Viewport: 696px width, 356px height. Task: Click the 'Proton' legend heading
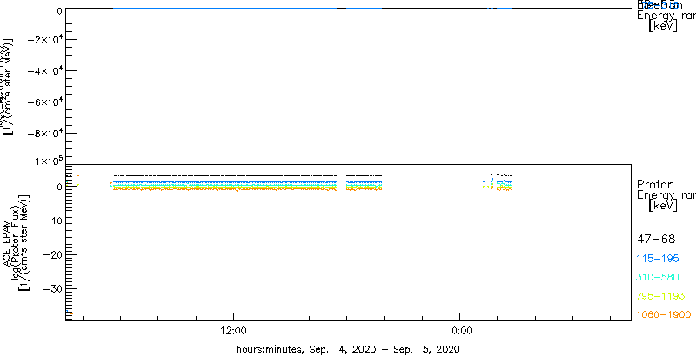tap(655, 185)
